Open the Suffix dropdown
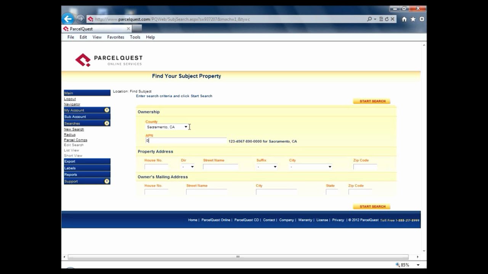Screen dimensions: 488x274 [267, 167]
